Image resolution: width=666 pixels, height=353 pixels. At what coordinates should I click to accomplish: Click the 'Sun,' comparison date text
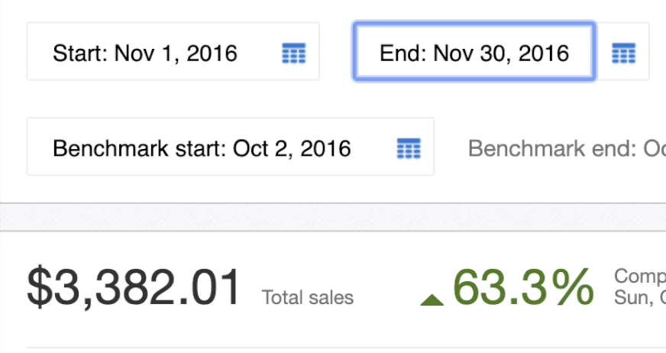[634, 298]
